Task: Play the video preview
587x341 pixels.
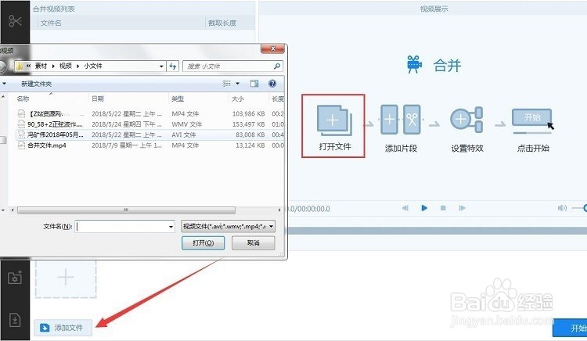Action: 424,208
